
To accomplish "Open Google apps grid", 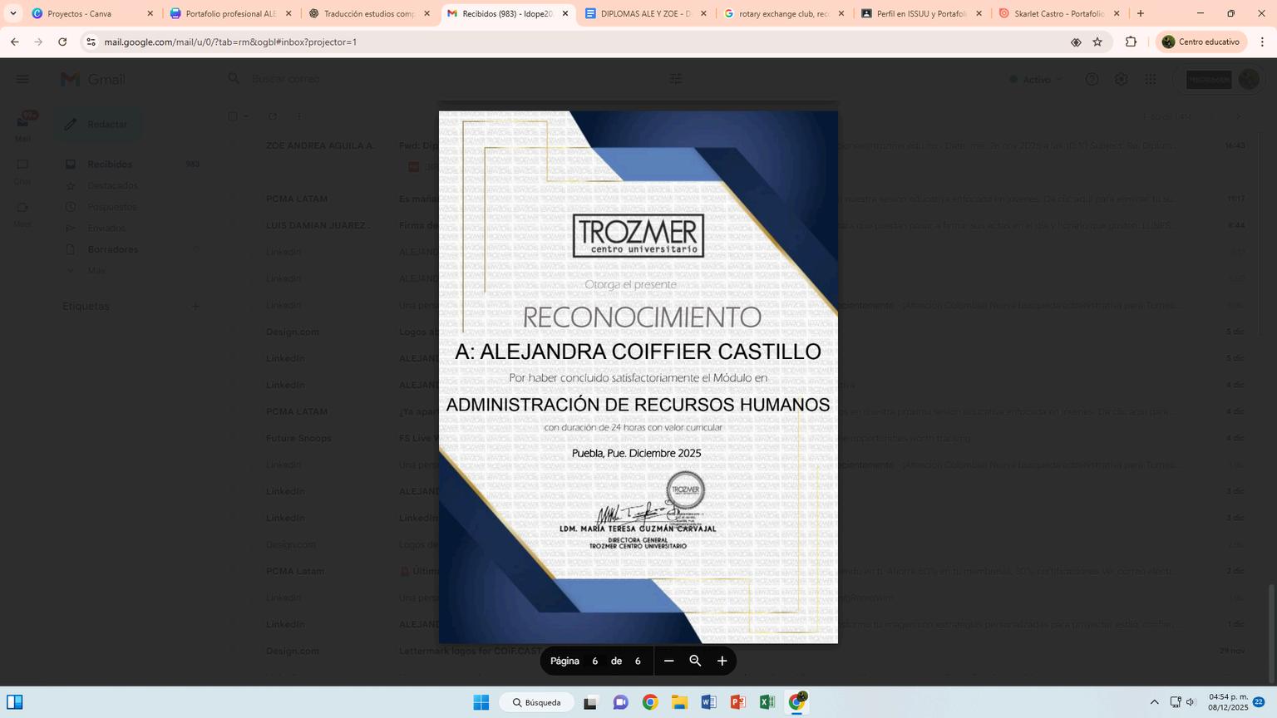I will click(1151, 79).
